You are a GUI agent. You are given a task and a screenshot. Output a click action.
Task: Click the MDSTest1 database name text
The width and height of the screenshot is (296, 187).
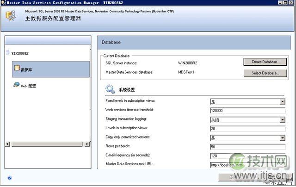(x=186, y=72)
